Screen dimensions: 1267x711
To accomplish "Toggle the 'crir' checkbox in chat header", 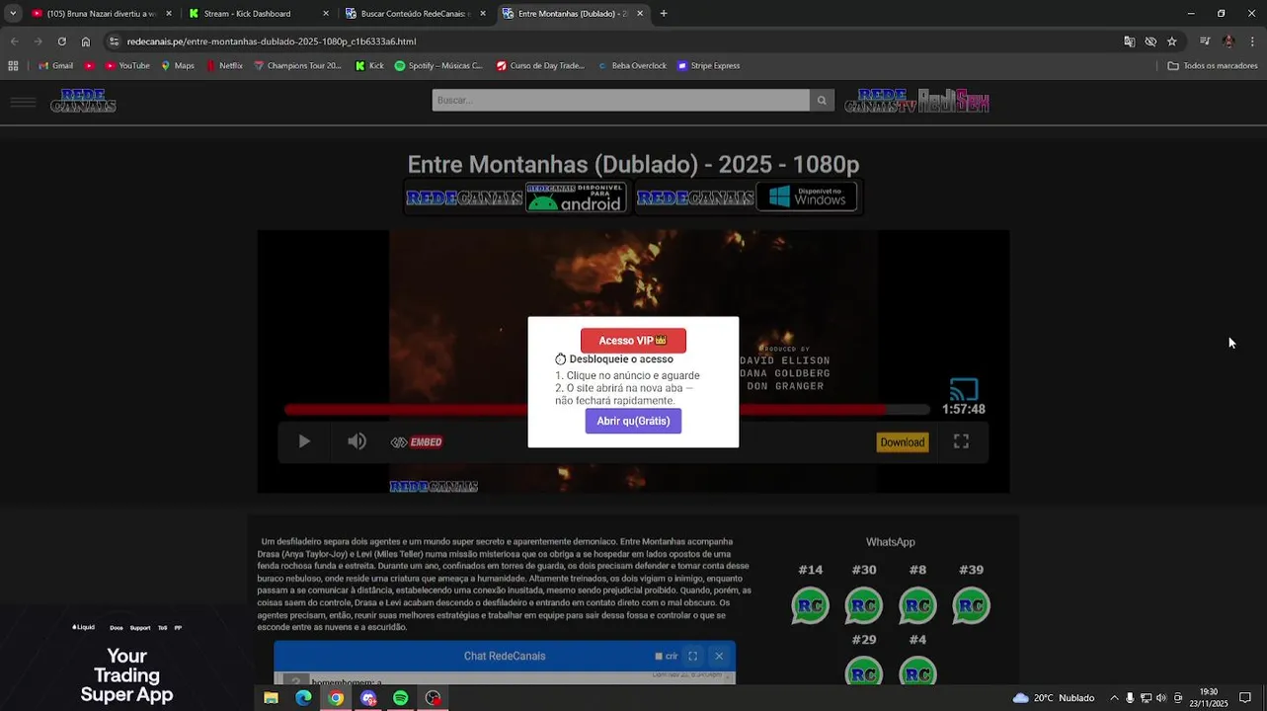I will 659,656.
